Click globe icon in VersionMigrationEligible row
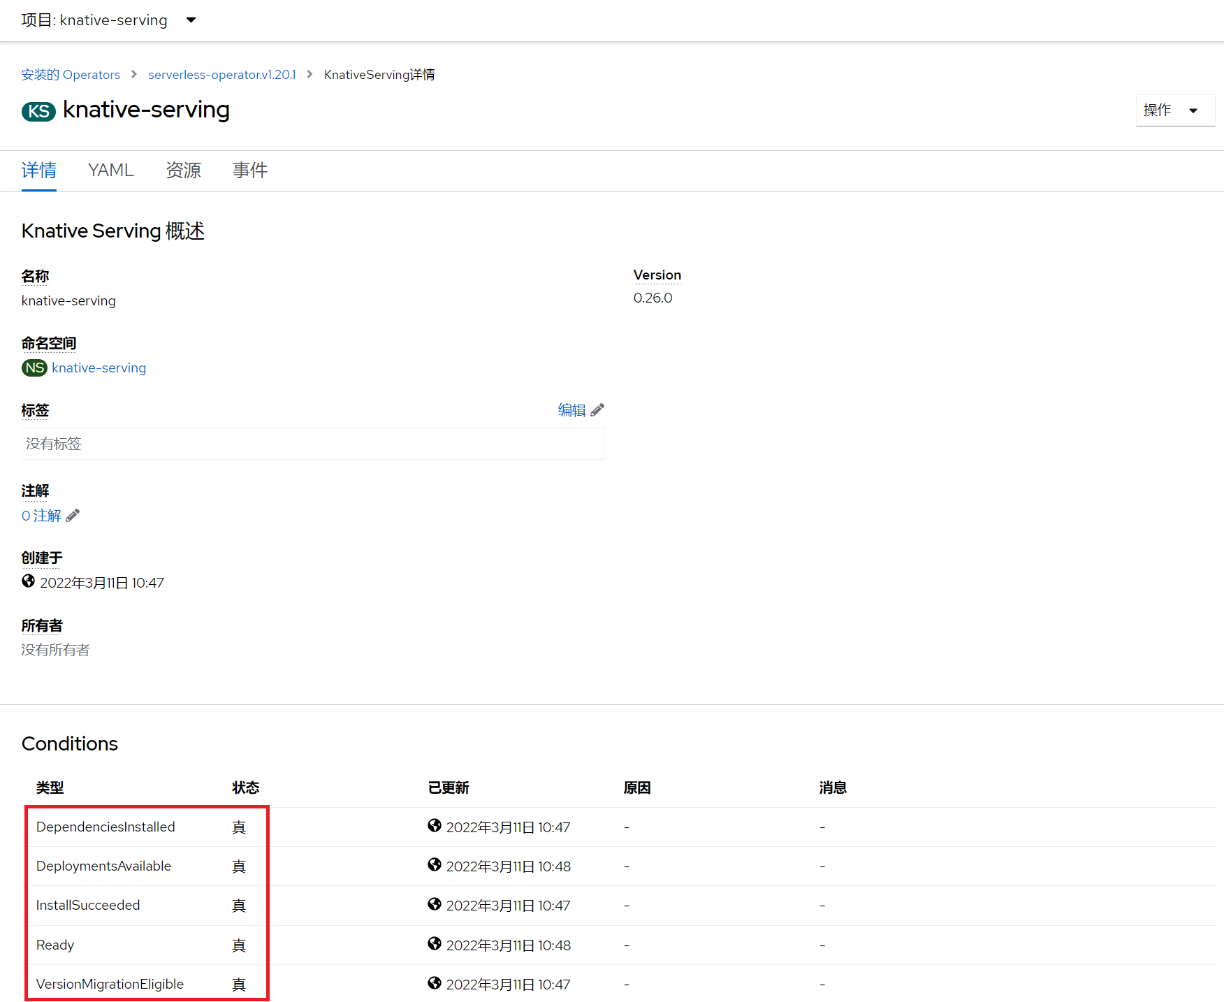1224x1002 pixels. (x=435, y=983)
